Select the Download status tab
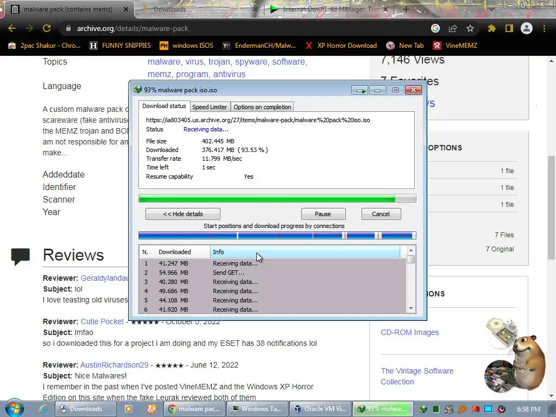556x417 pixels. coord(164,106)
